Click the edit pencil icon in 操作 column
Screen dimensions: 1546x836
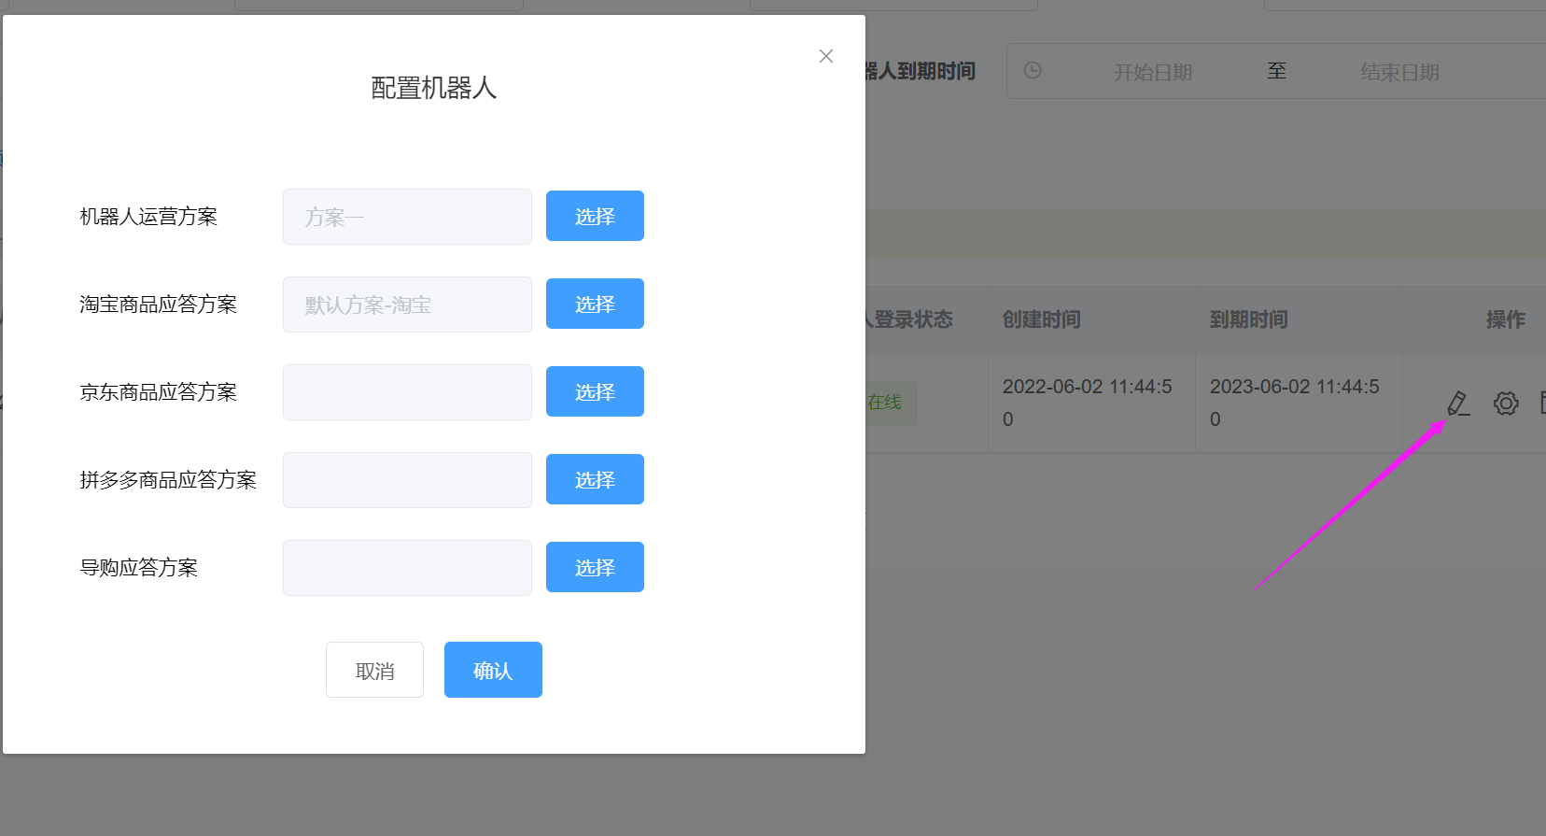[x=1458, y=404]
